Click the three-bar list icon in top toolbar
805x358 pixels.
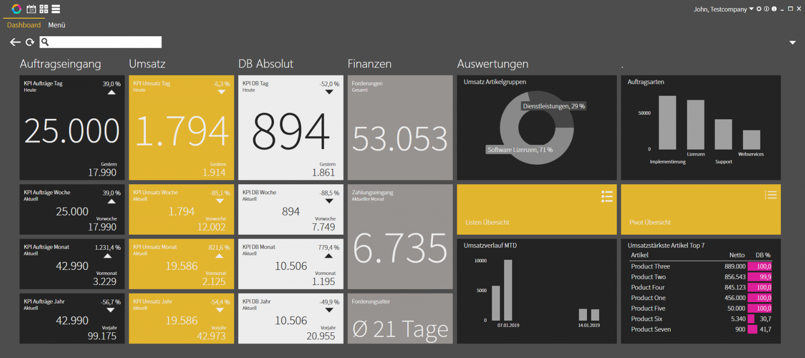click(56, 9)
